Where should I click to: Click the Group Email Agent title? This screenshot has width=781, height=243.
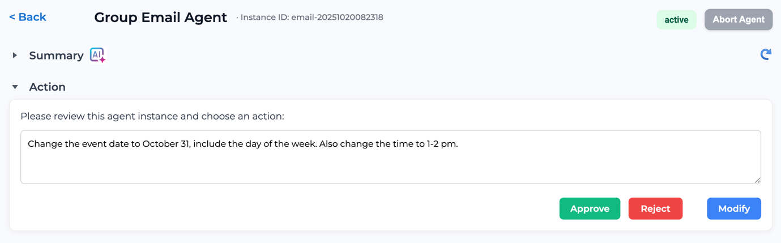[x=160, y=18]
